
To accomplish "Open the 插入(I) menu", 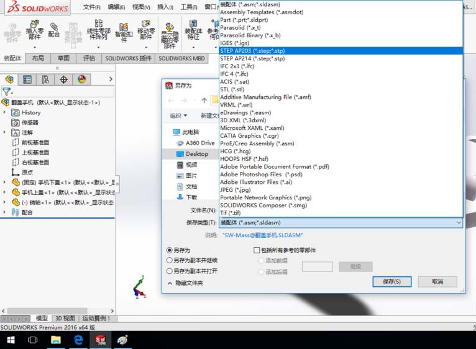I will click(165, 7).
